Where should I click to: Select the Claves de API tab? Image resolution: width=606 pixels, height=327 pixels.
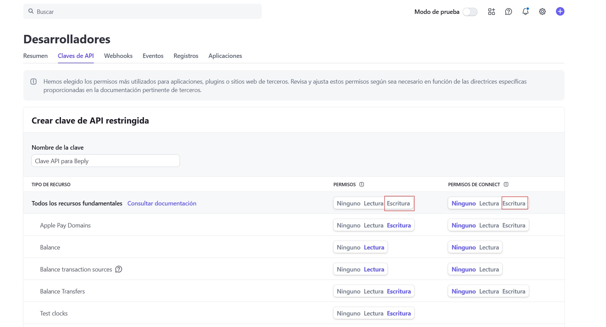(x=76, y=56)
